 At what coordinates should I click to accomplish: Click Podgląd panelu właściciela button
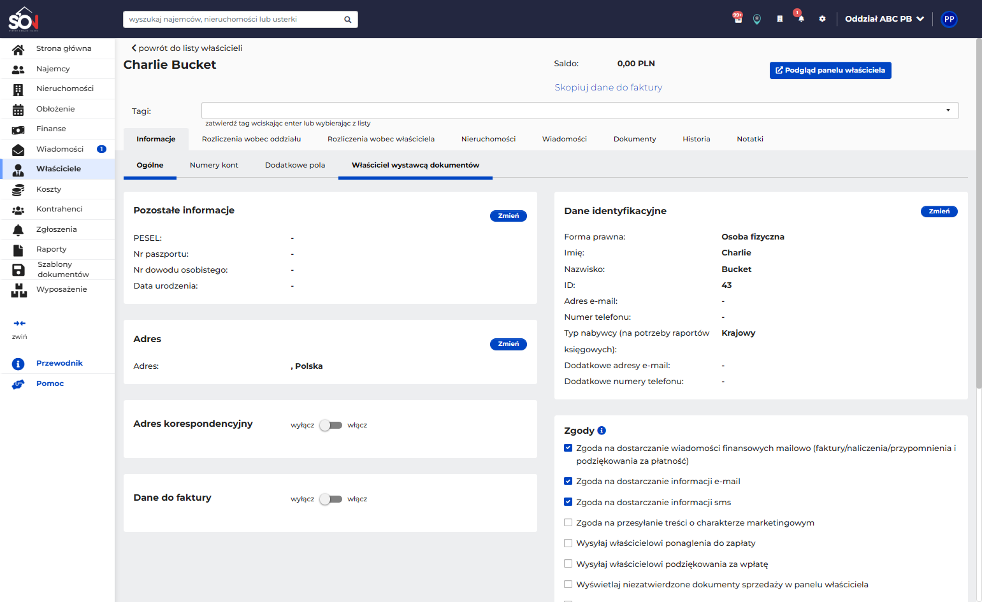tap(830, 70)
